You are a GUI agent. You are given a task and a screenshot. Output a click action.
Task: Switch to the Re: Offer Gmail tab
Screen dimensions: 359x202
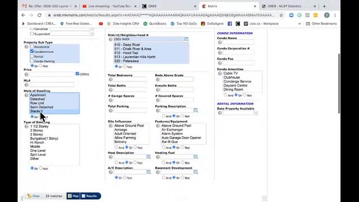pyautogui.click(x=50, y=6)
